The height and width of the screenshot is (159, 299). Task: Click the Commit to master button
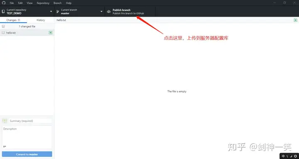[x=27, y=154]
